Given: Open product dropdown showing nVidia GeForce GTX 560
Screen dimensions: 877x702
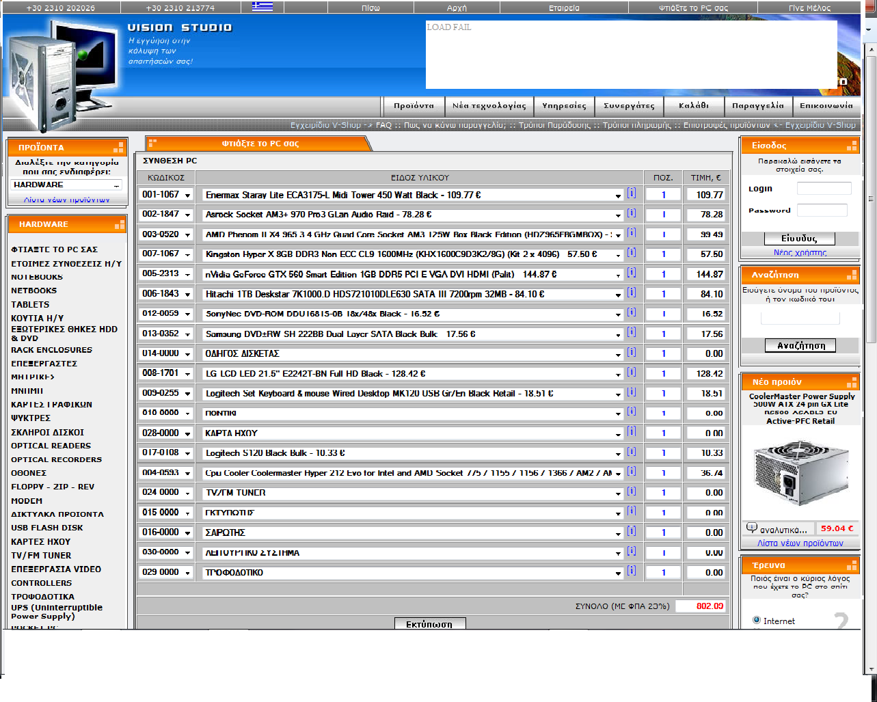Looking at the screenshot, I should pyautogui.click(x=412, y=275).
